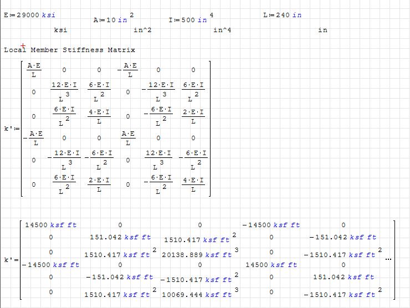Click the 'in^4' text label
The image size is (410, 308).
click(x=222, y=30)
